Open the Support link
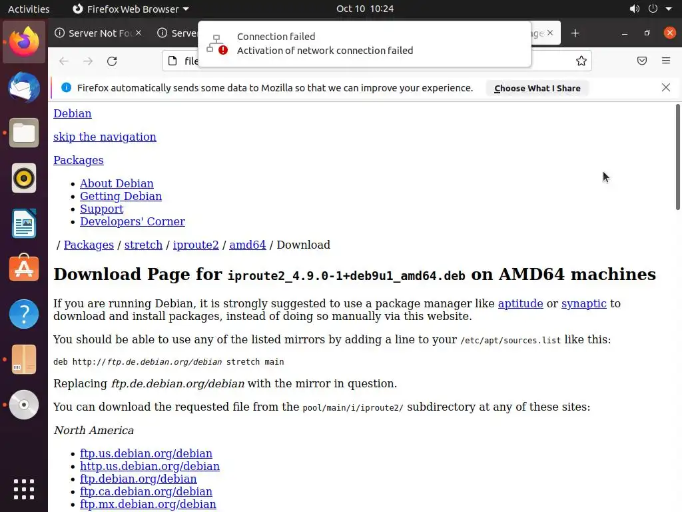Viewport: 682px width, 512px height. 102,209
